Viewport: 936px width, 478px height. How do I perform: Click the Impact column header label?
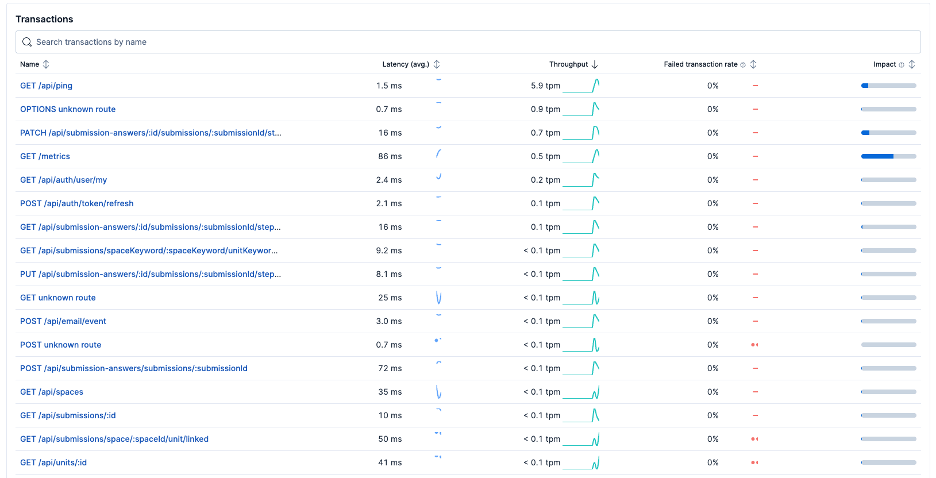coord(884,64)
